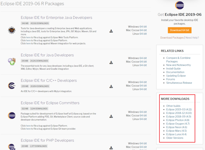Click the Eclipse Committers package logo
Screen dimensions: 205x150
click(12, 115)
